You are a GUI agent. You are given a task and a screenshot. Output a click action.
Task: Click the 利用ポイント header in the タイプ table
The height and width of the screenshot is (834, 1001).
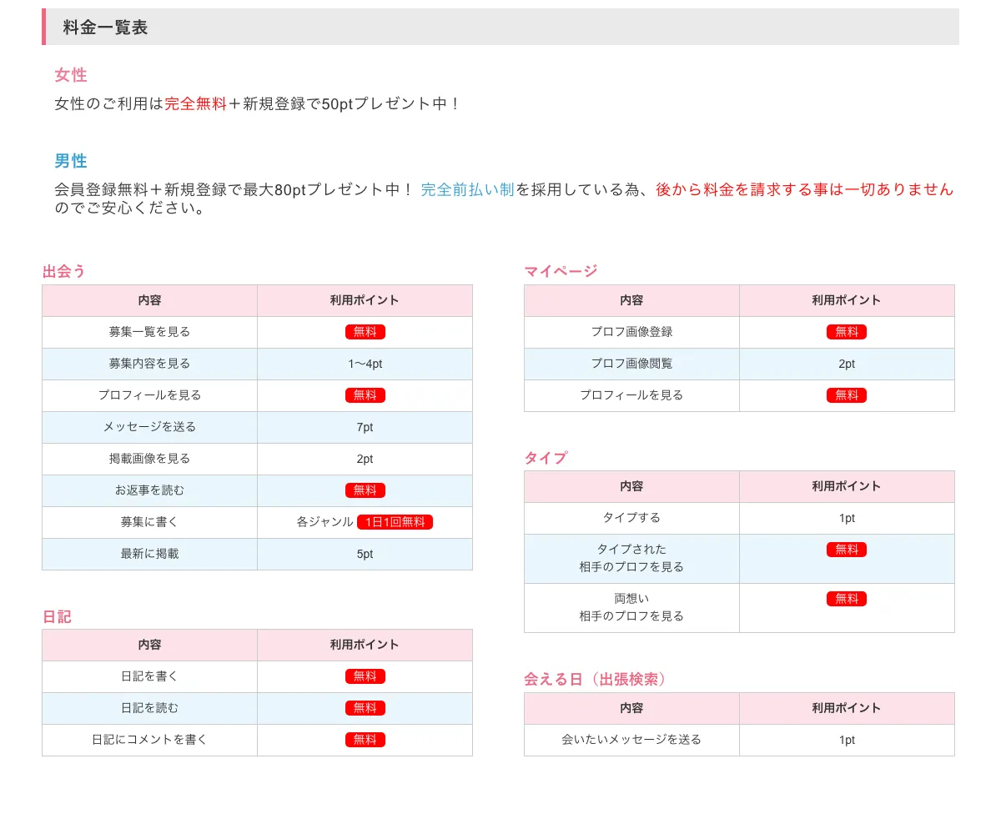(x=847, y=486)
